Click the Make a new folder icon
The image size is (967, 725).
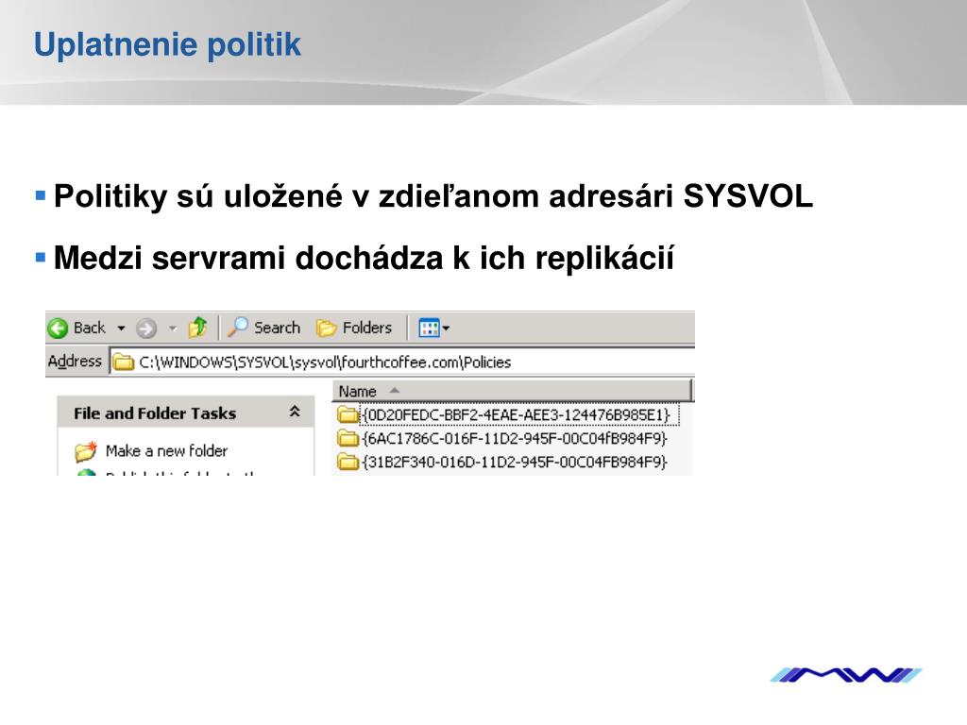(86, 451)
